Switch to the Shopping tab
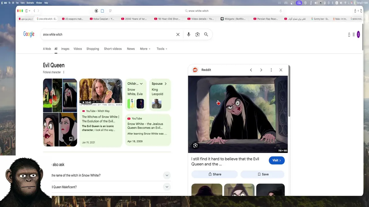This screenshot has height=207, width=369. coord(93,49)
